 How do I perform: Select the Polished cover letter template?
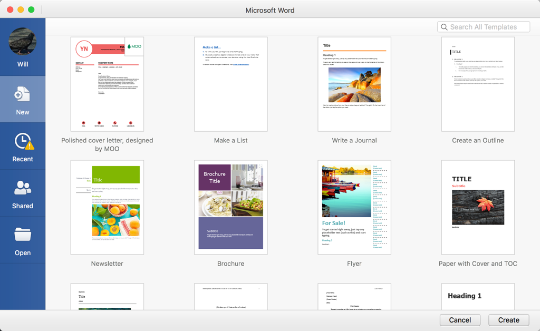point(107,83)
